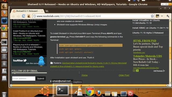
Task: Close the Shotwell 0.11 Released tab
Action: tap(42, 11)
